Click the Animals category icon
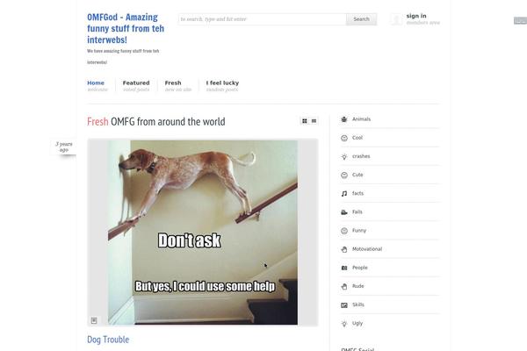This screenshot has width=527, height=351. 344,119
